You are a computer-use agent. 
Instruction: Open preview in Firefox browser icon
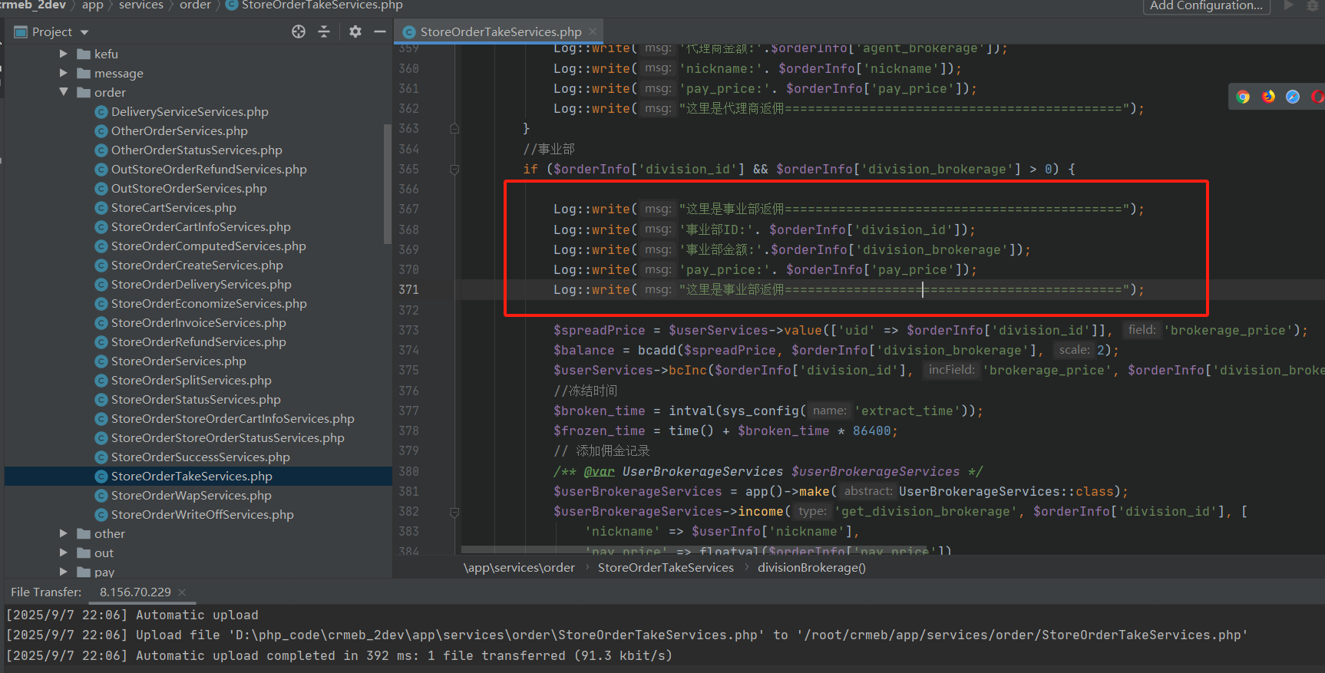click(x=1268, y=97)
